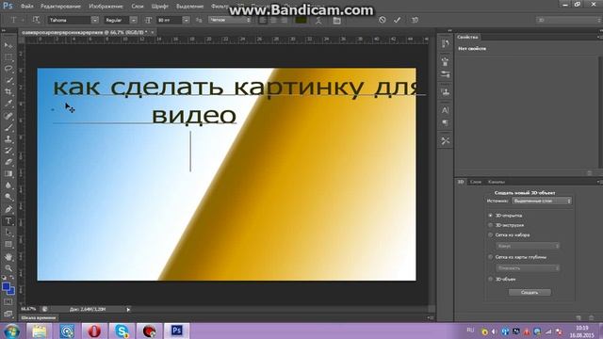Image resolution: width=603 pixels, height=339 pixels.
Task: Open Character panel from dock
Action: (x=446, y=110)
